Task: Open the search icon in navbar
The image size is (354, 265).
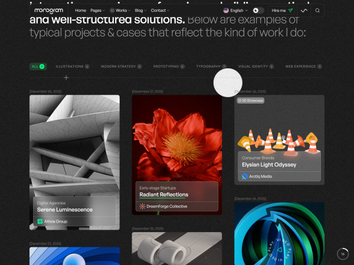Action: click(317, 11)
